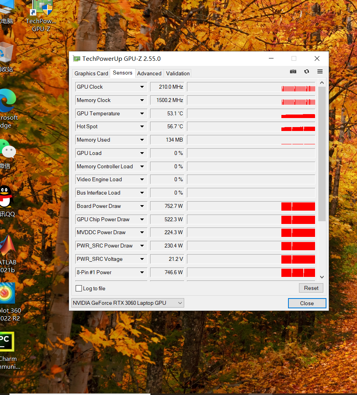The image size is (357, 395).
Task: Click the GPU Clock value 210.0 MHz
Action: click(x=167, y=87)
